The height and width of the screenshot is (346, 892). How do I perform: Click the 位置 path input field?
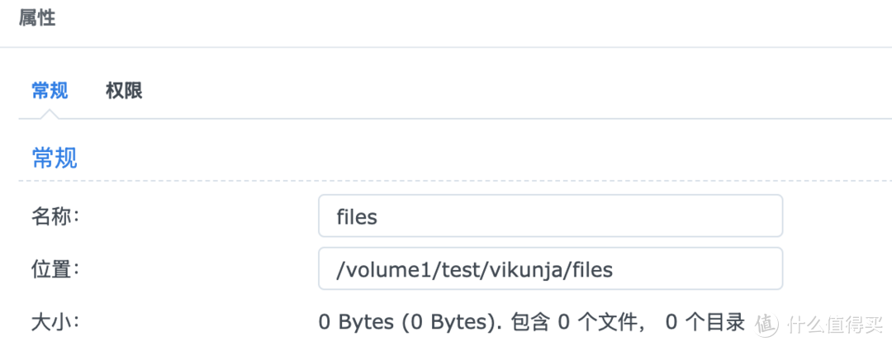(550, 270)
